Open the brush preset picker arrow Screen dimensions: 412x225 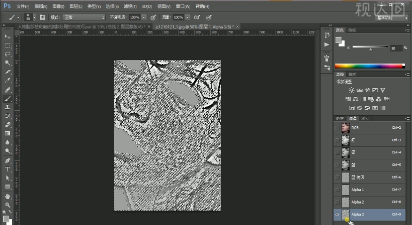coord(34,18)
